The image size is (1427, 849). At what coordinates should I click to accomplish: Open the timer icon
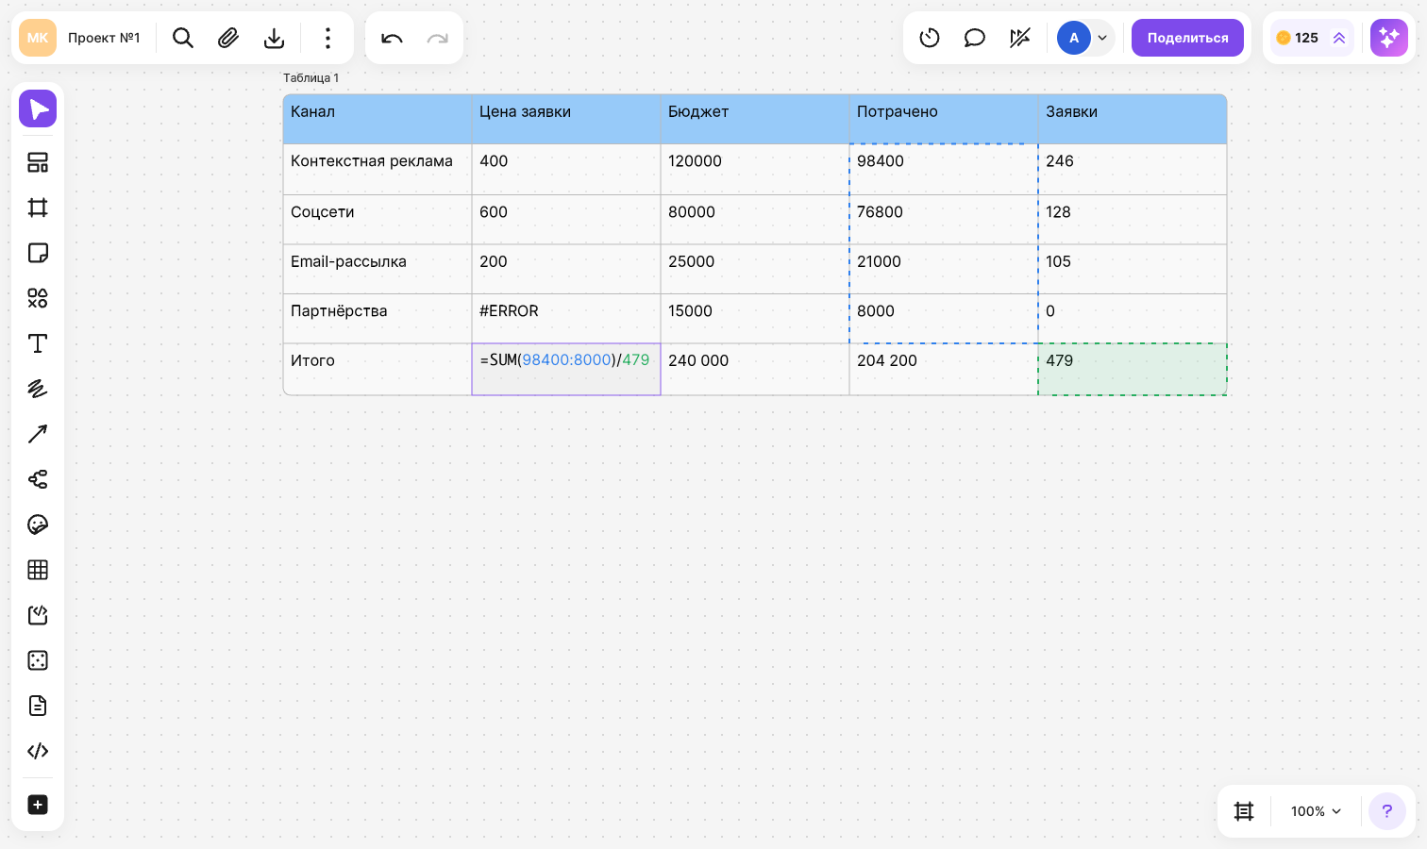[930, 38]
